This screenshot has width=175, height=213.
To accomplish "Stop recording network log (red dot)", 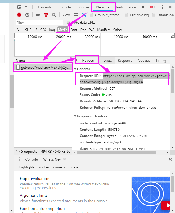I will 19,15.
